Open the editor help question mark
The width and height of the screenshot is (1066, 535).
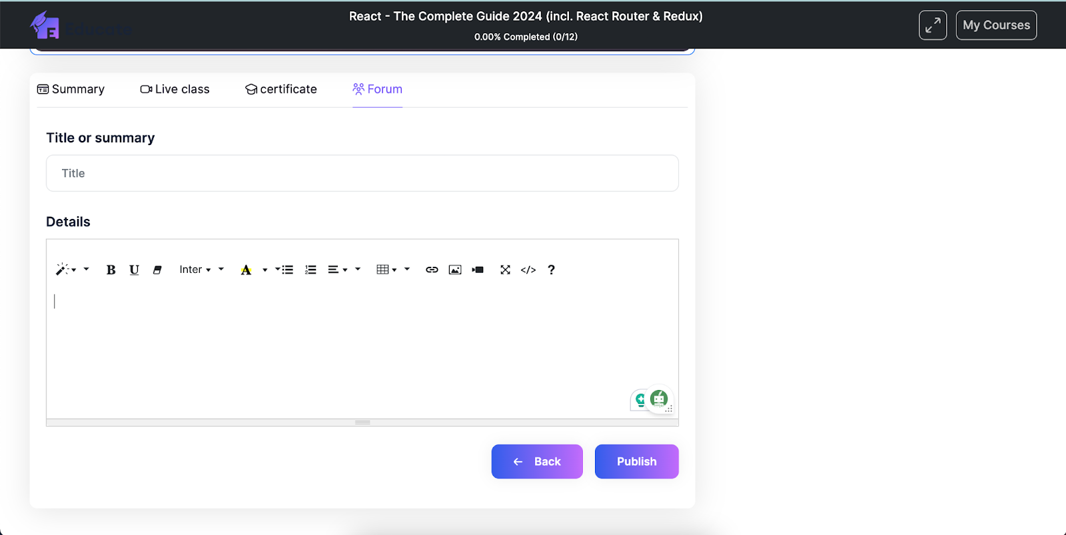coord(551,269)
